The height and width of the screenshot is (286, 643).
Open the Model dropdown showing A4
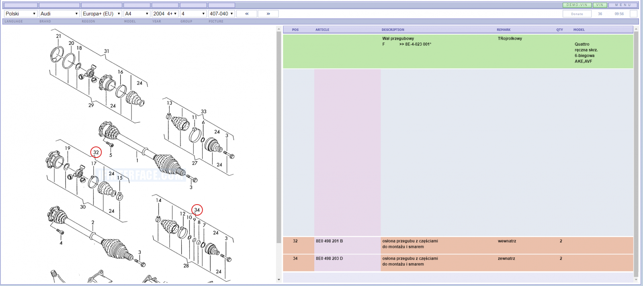(137, 14)
